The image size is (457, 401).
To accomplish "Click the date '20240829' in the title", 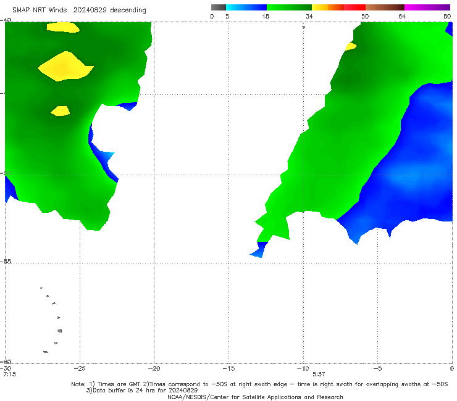I will tap(90, 10).
